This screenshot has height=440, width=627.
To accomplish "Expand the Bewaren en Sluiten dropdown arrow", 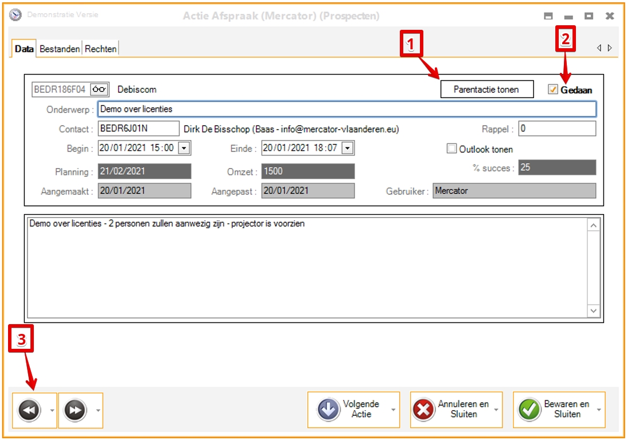I will (x=599, y=410).
